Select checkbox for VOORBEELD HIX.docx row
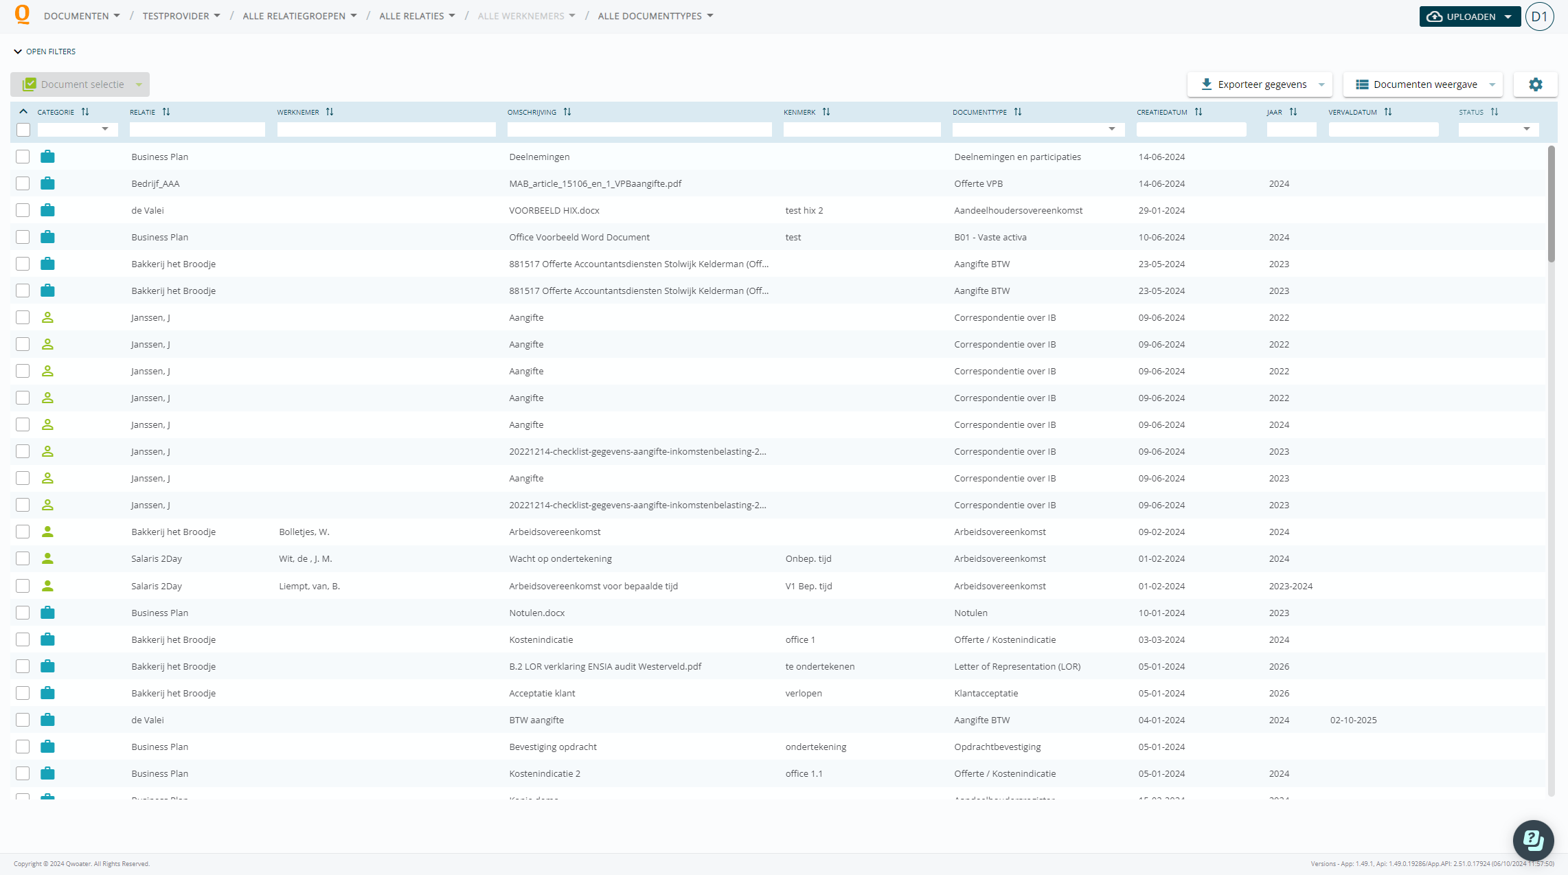Viewport: 1568px width, 875px height. point(23,210)
